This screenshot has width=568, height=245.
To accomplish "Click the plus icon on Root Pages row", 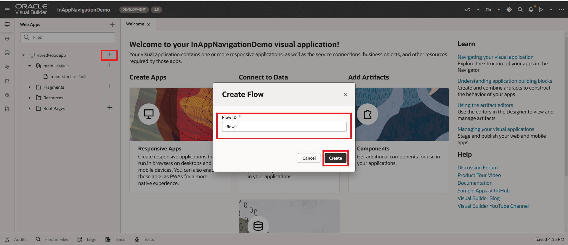I will pos(110,108).
